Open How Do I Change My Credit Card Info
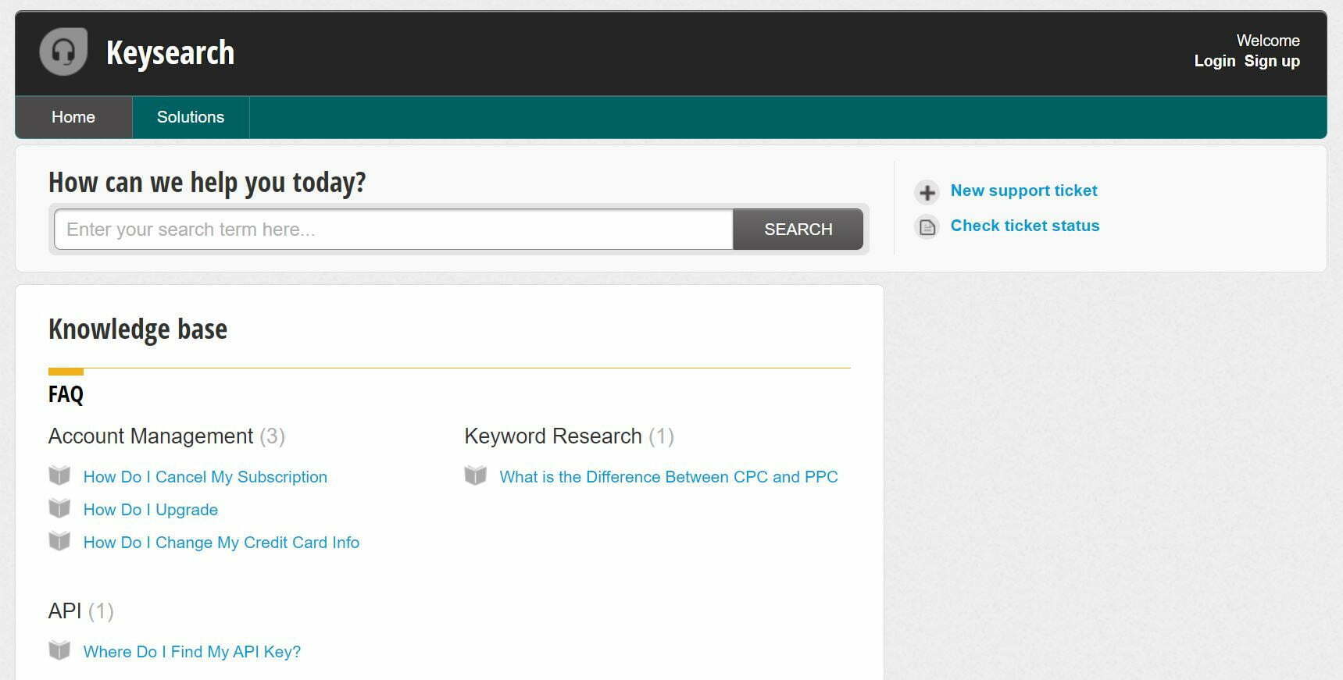1343x680 pixels. point(221,543)
